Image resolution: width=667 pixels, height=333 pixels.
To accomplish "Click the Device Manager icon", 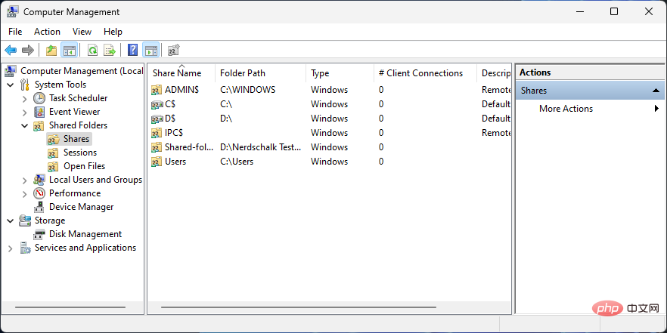I will (x=39, y=207).
